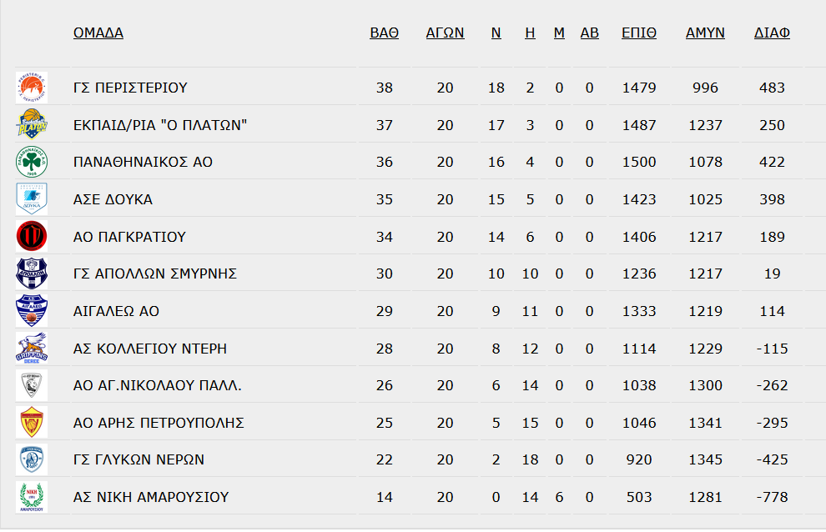Click the Panathinaikos green shamrock logo
This screenshot has height=532, width=826.
coord(32,162)
